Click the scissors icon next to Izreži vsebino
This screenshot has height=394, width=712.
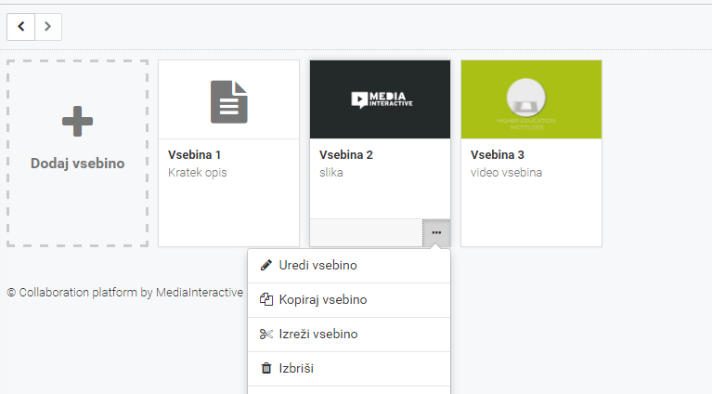pos(266,334)
